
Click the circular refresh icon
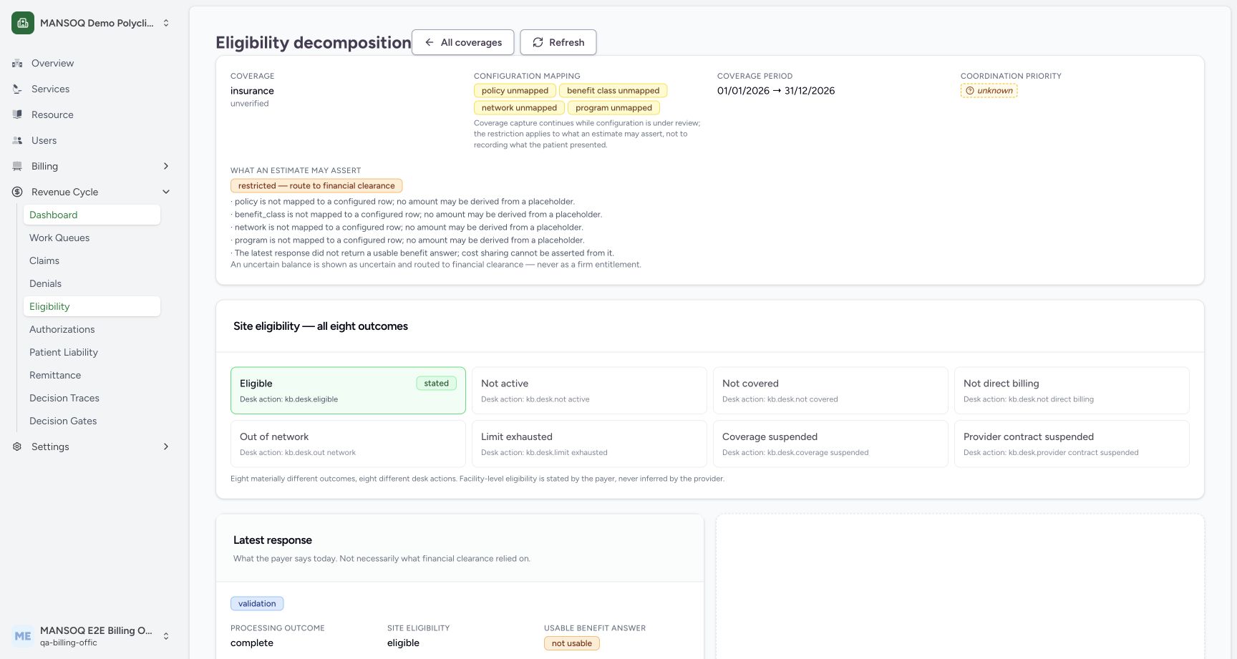(538, 42)
